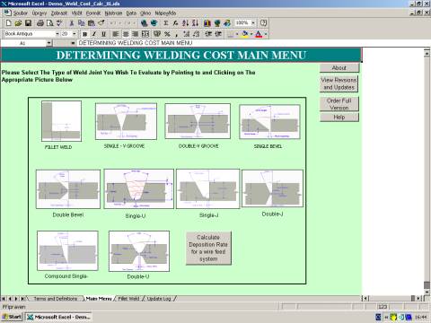Click the AutoSum sigma icon
Screen dimensions: 431x323
[x=165, y=23]
